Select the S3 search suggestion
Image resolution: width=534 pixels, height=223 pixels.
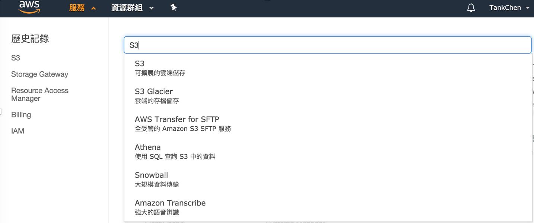[x=328, y=68]
